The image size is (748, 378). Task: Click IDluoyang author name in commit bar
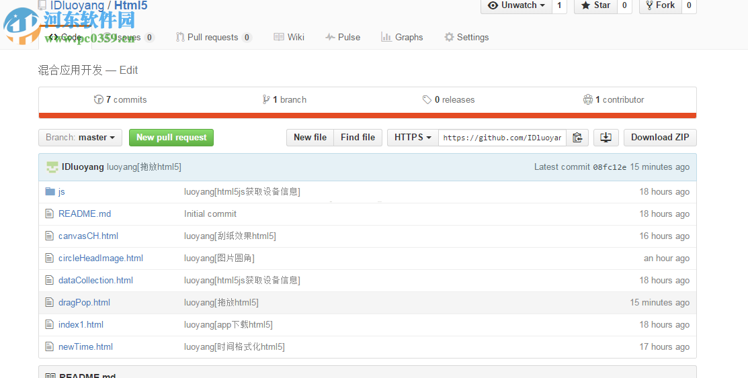coord(83,167)
